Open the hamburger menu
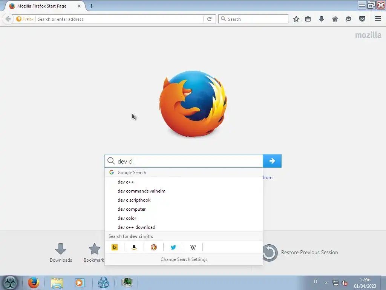 pyautogui.click(x=378, y=19)
